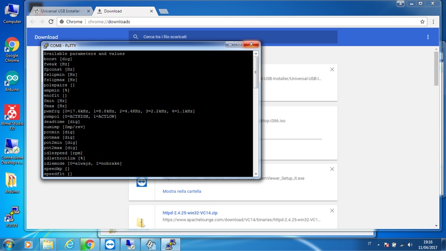Click the 'Mostra nella cartella' link
This screenshot has height=251, width=446.
tap(182, 191)
